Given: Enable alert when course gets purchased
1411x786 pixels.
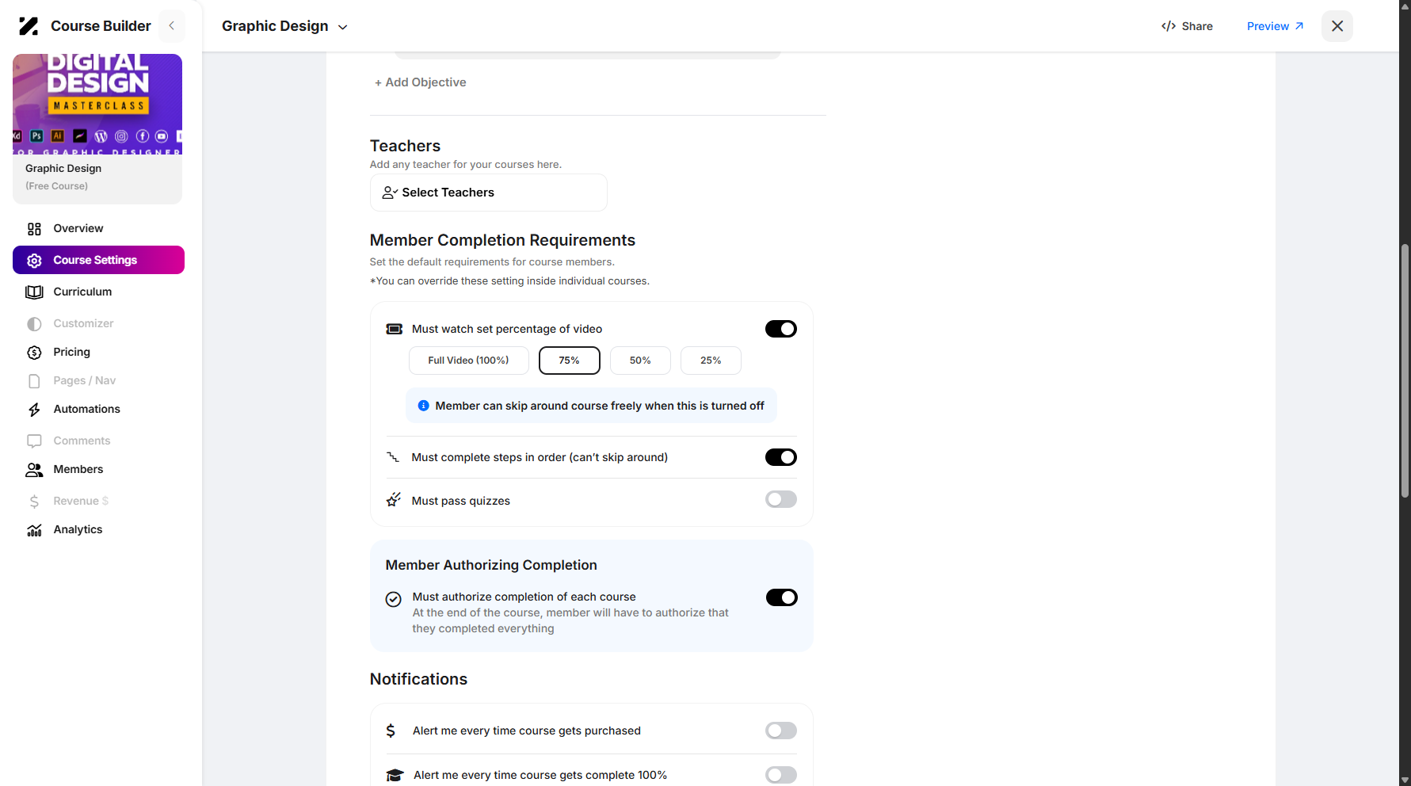Looking at the screenshot, I should coord(780,731).
